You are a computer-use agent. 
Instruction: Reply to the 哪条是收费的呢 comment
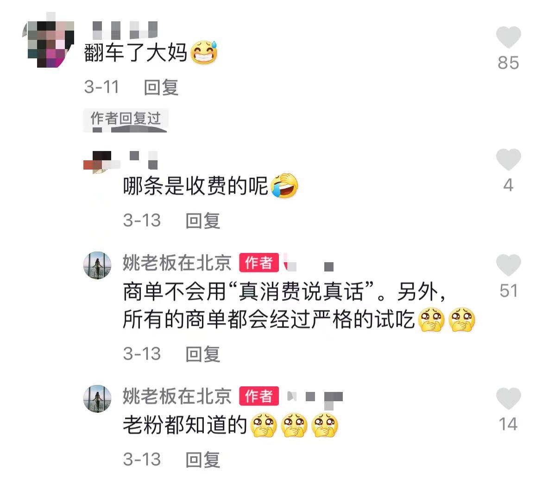202,221
